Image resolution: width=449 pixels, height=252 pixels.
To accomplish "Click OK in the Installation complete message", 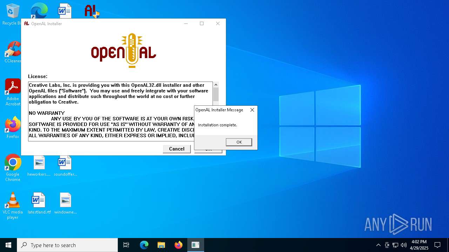I will (239, 142).
